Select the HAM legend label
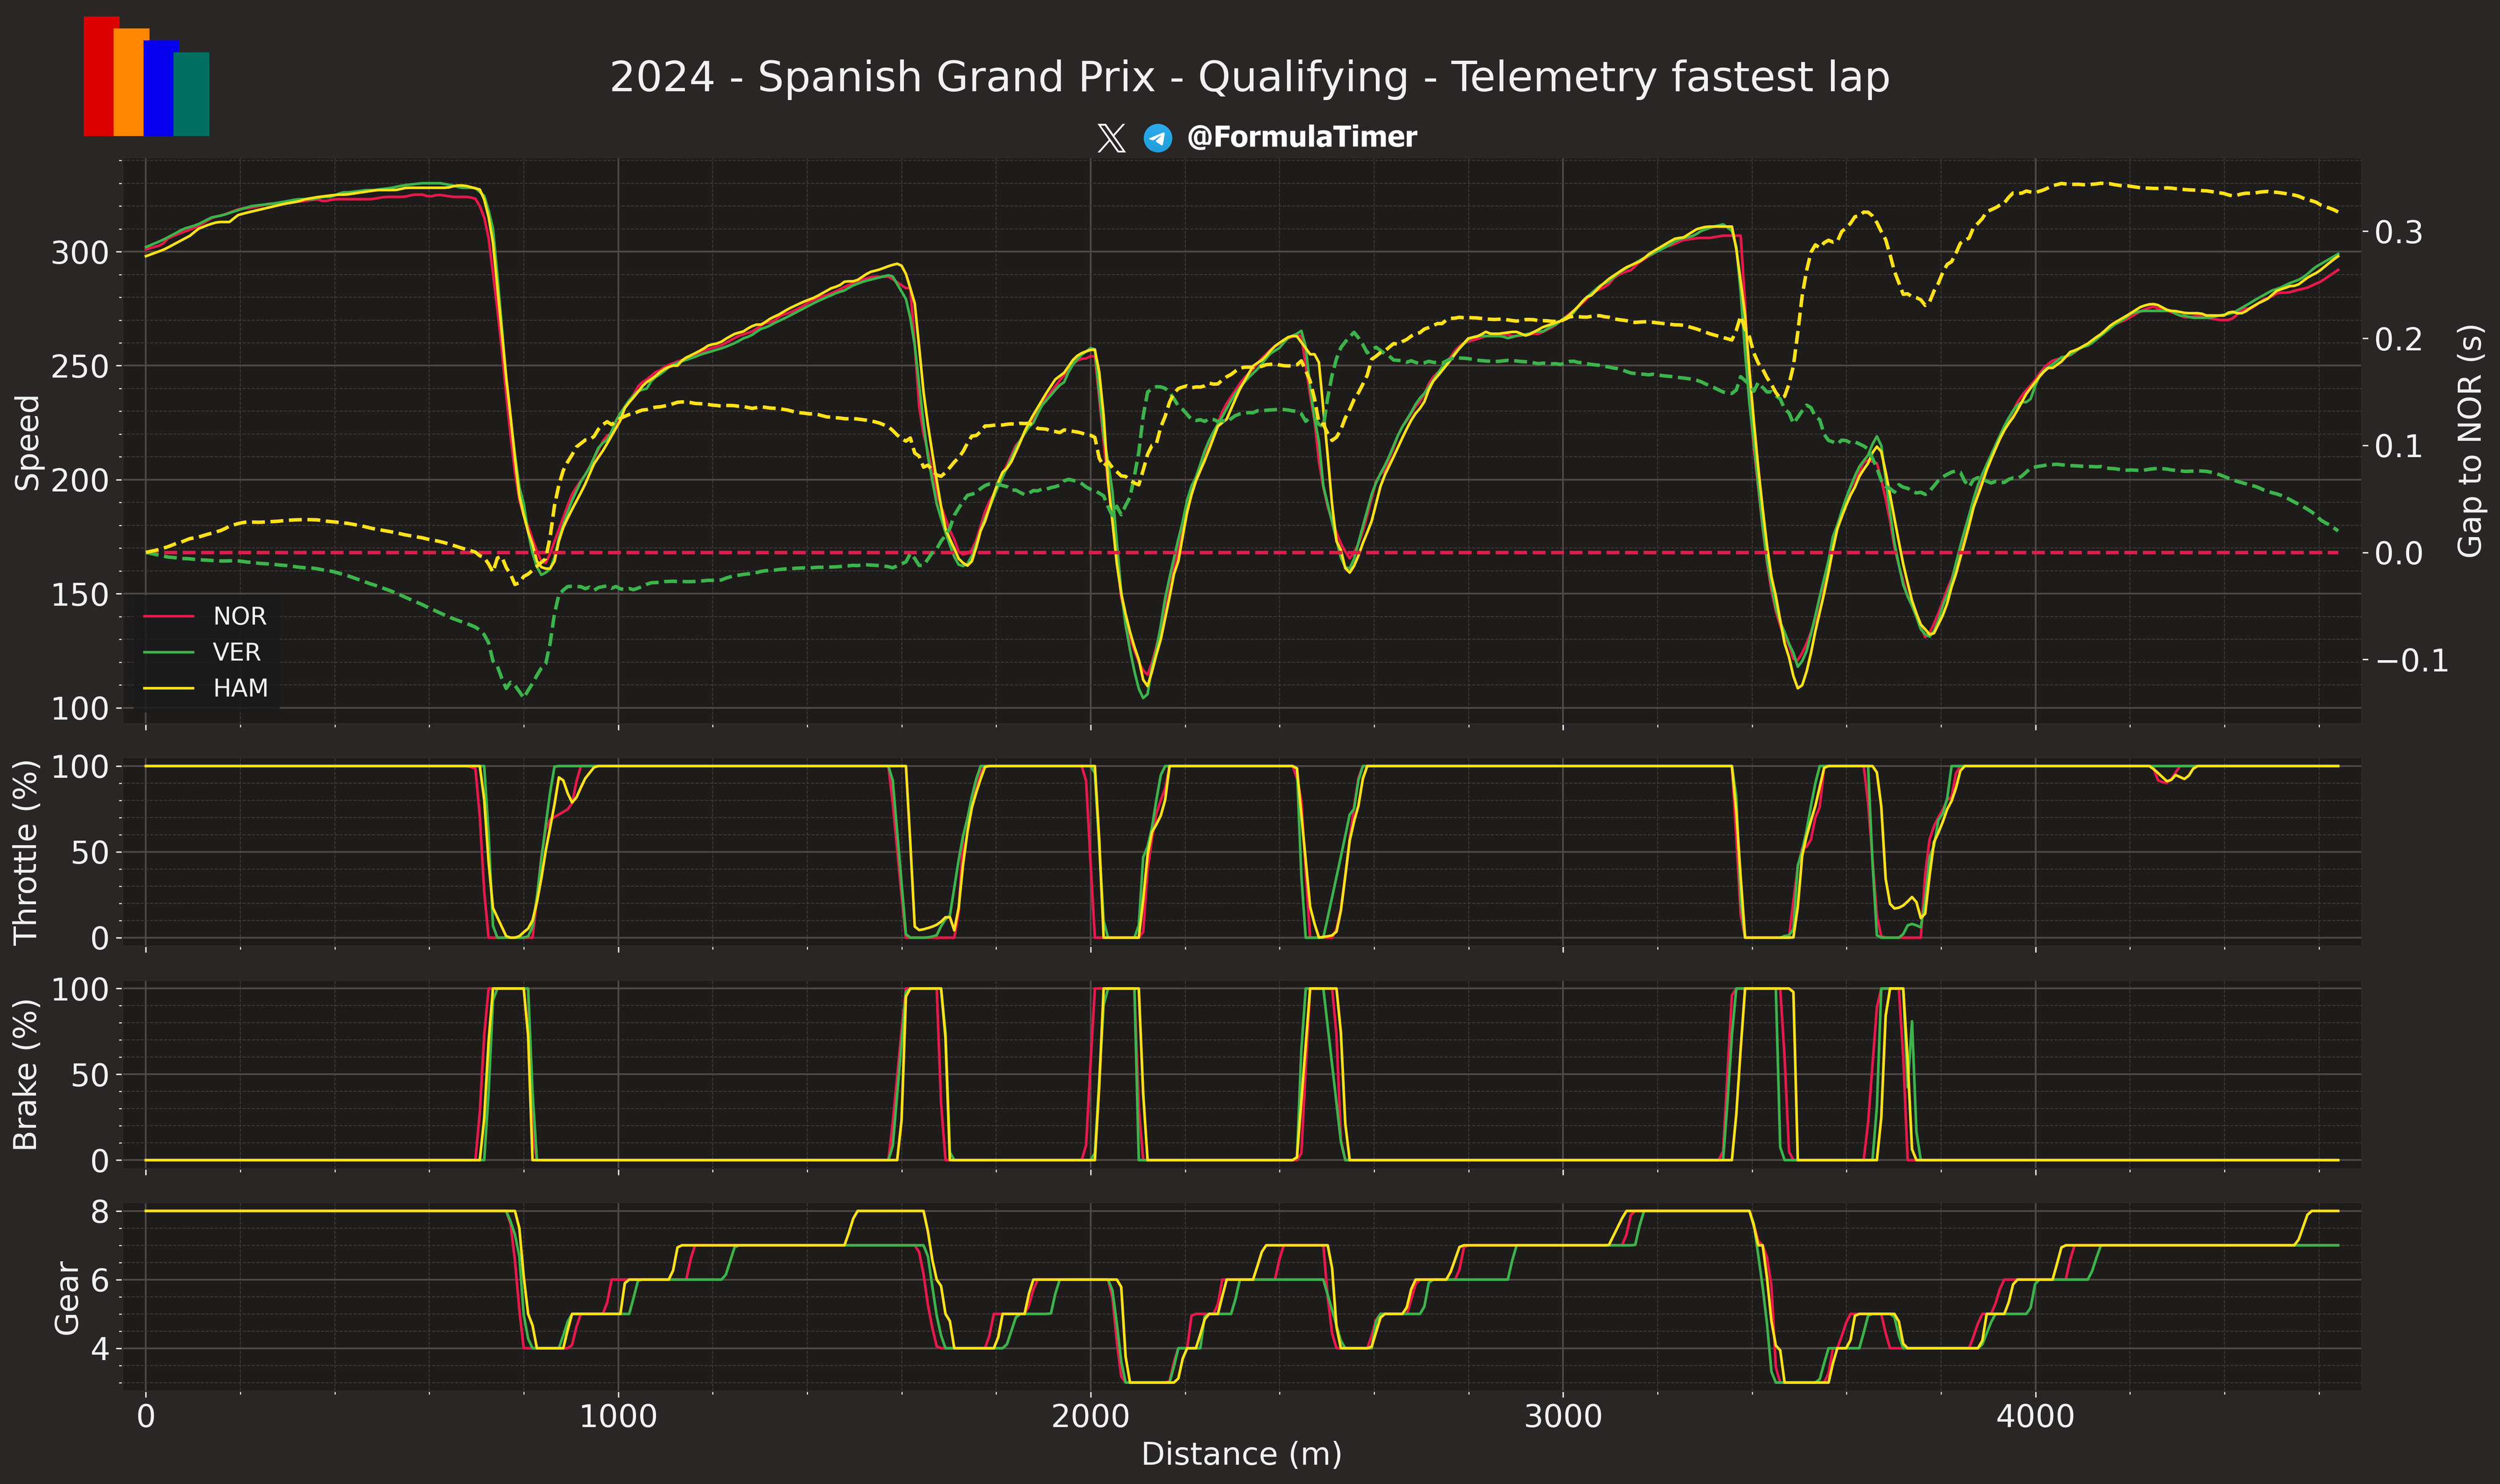2500x1484 pixels. [241, 688]
